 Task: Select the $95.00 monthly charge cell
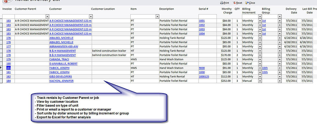(224, 46)
